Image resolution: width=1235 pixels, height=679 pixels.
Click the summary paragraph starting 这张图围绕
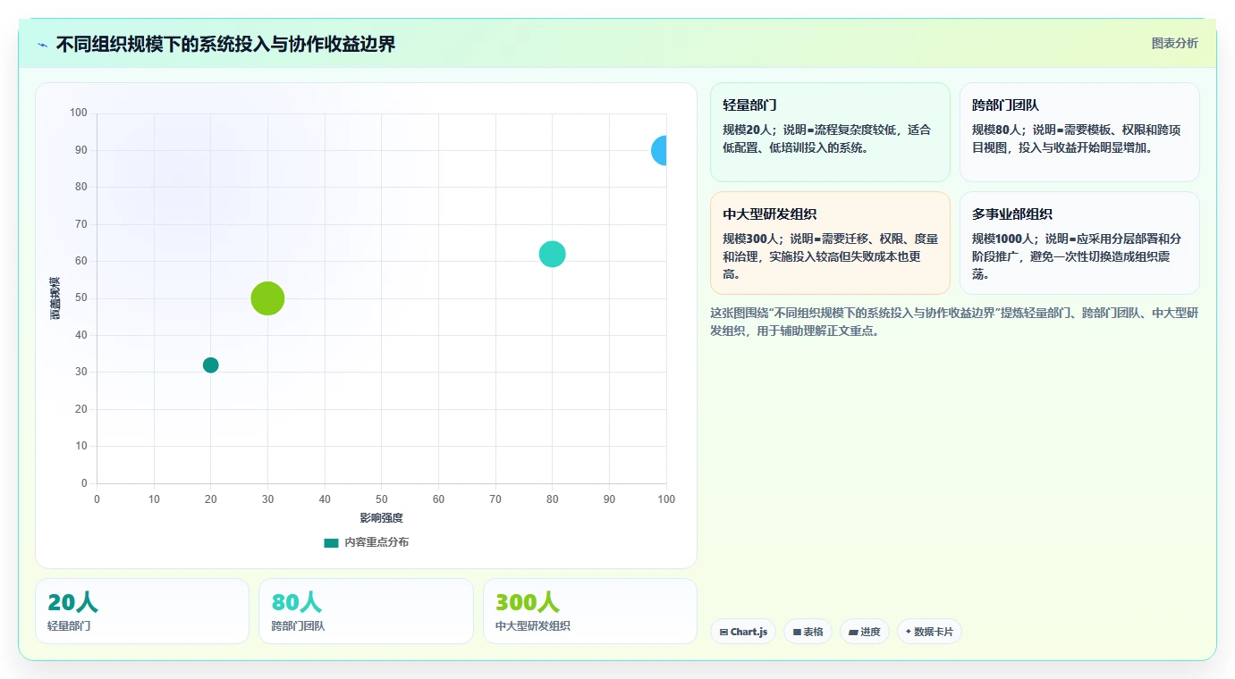coord(954,322)
